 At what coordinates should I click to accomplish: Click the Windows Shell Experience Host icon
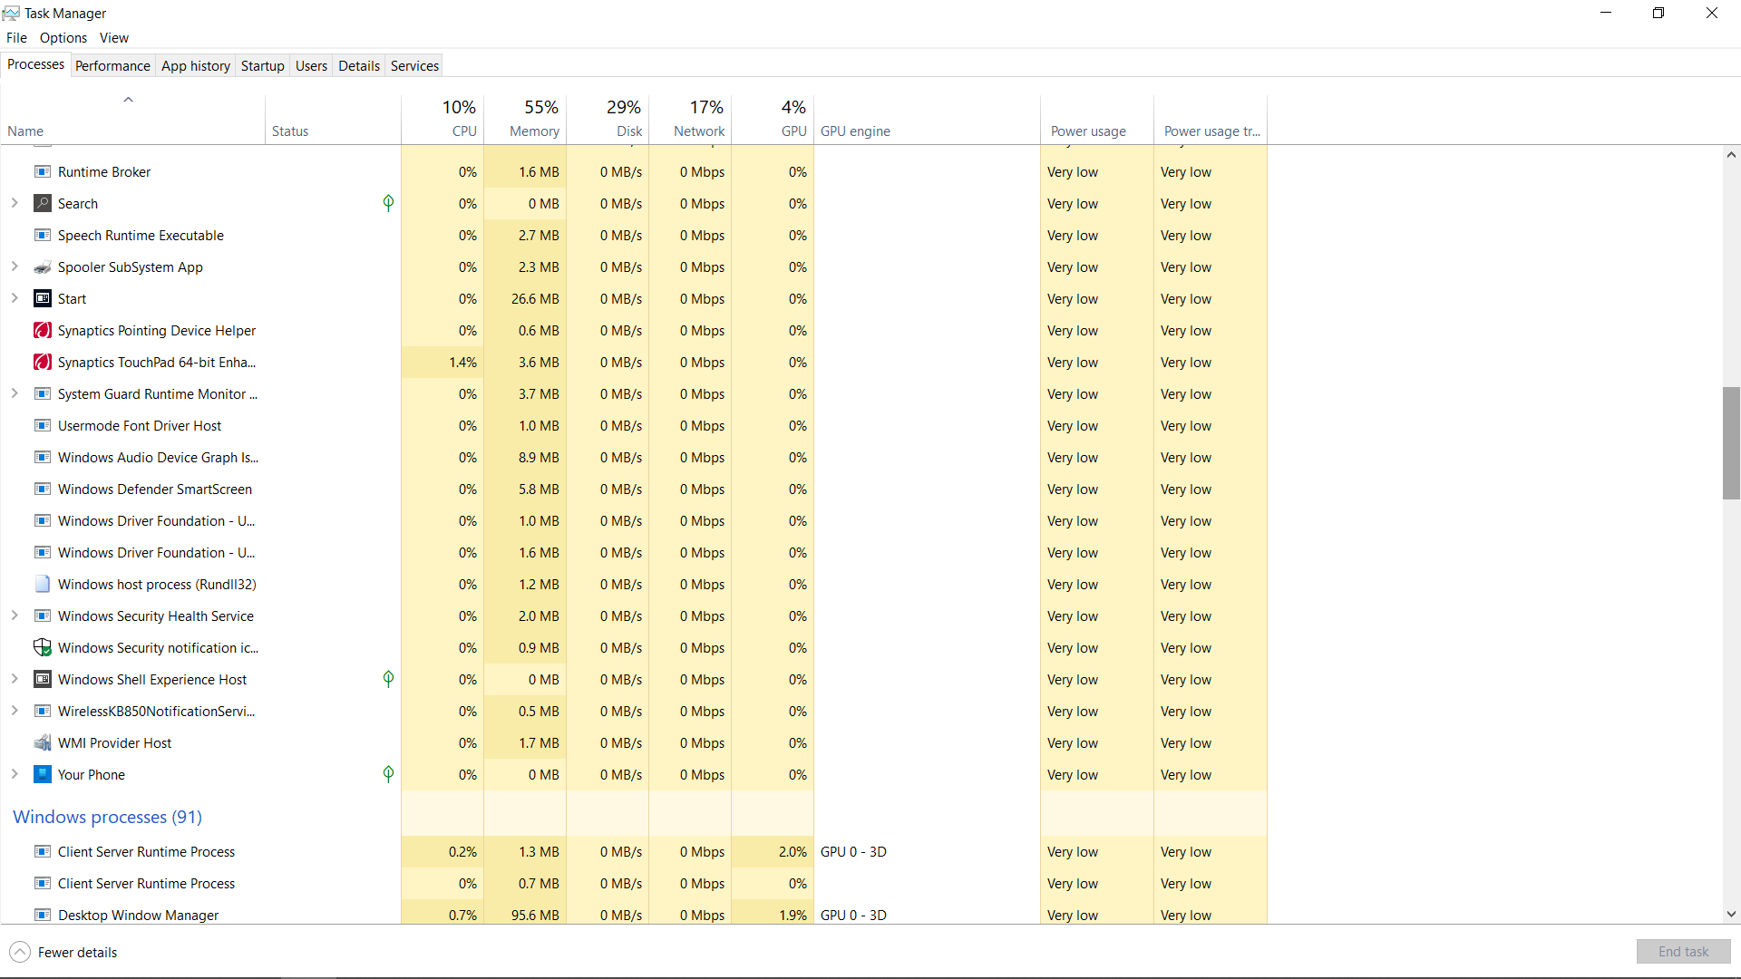click(x=43, y=679)
